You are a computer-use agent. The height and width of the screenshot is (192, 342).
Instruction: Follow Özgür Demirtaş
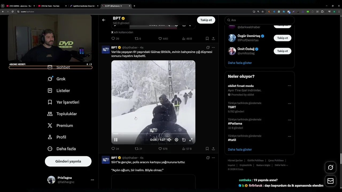(x=282, y=38)
